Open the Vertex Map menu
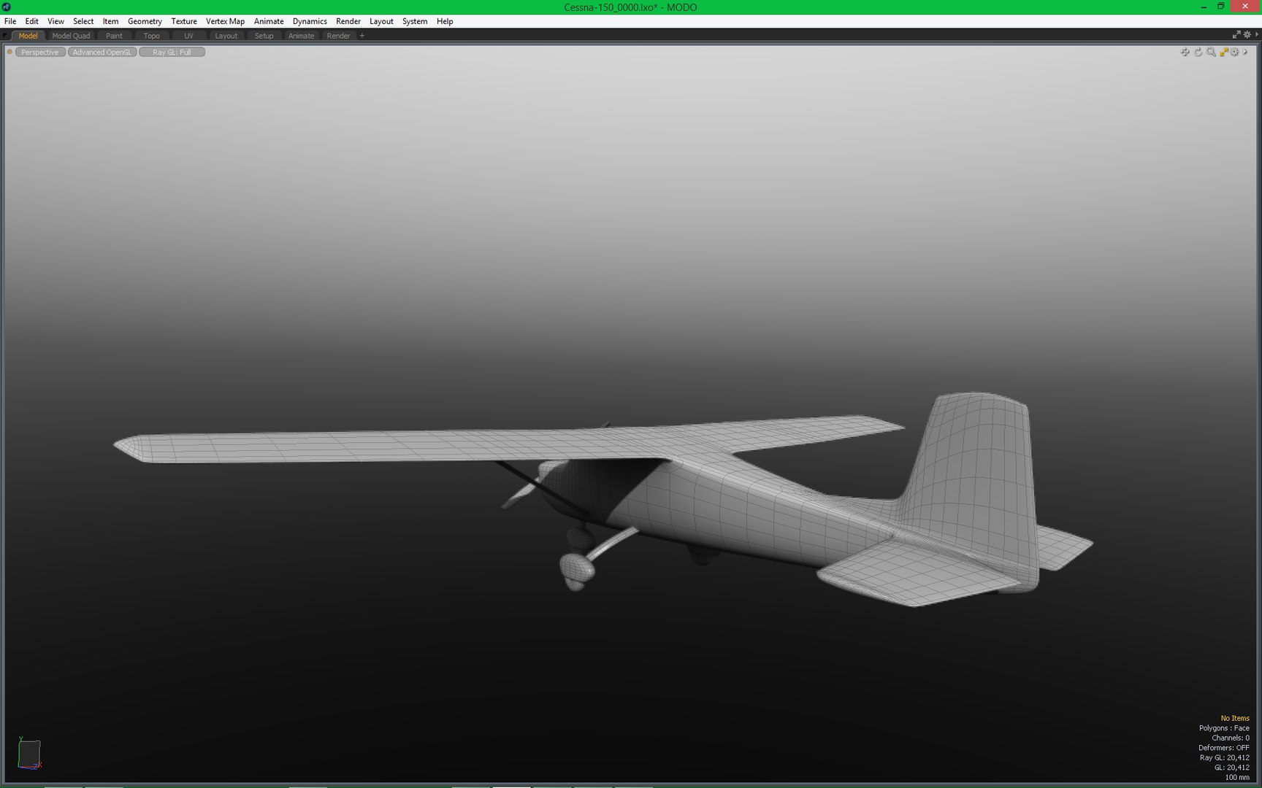The width and height of the screenshot is (1262, 788). point(225,21)
